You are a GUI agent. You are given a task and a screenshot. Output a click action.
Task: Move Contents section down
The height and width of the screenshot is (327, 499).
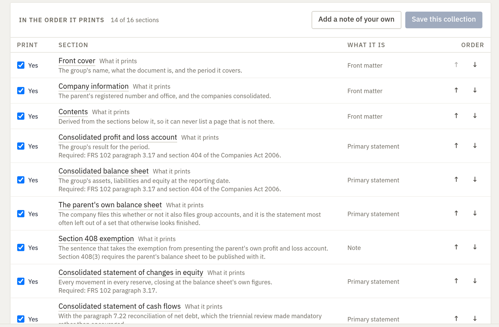click(x=475, y=116)
